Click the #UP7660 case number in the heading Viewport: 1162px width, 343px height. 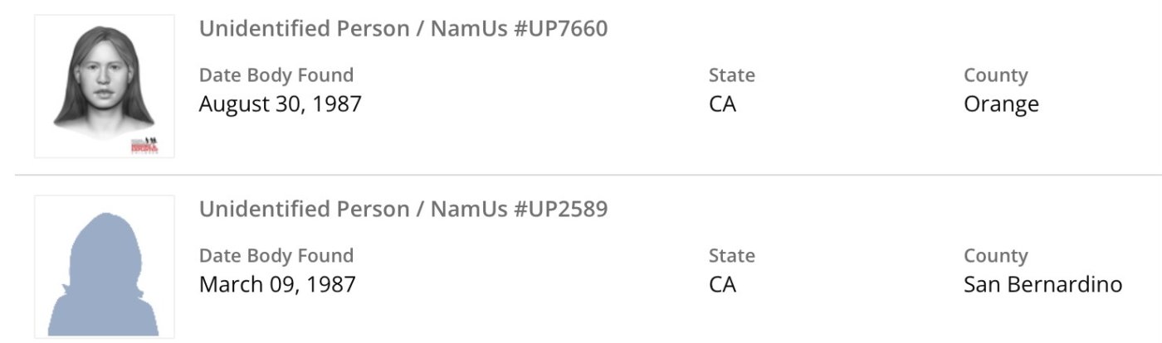(561, 29)
